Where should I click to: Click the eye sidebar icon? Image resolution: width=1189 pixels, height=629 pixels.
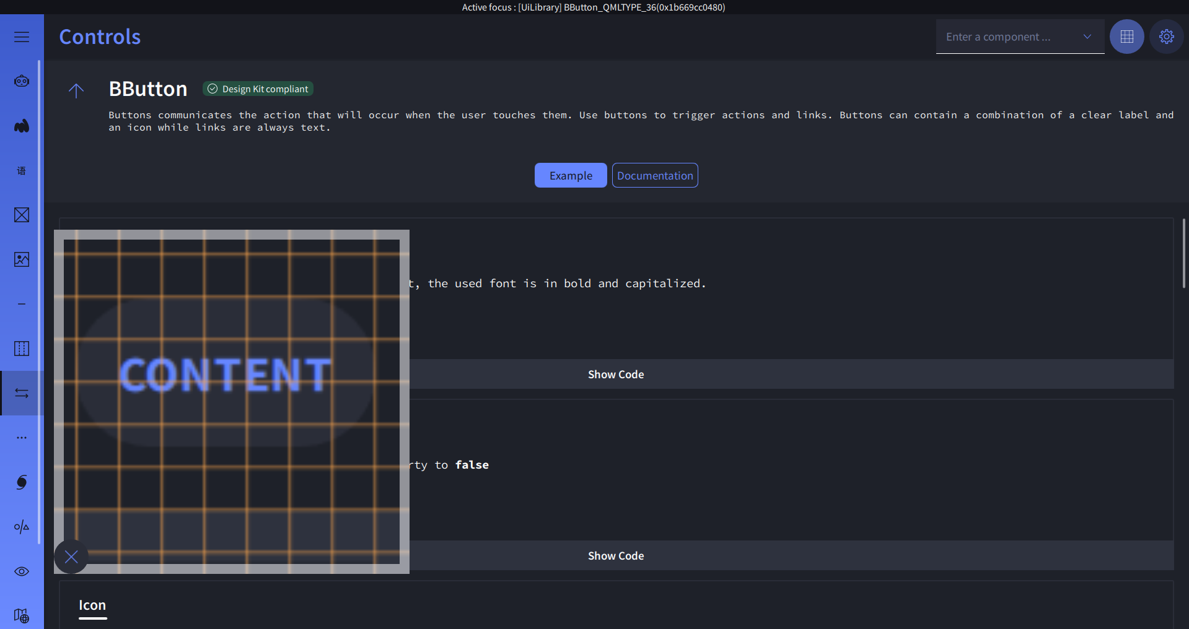(x=22, y=571)
